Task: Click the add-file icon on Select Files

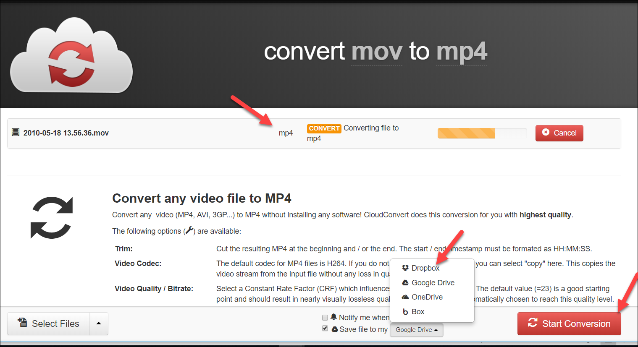Action: (x=22, y=323)
